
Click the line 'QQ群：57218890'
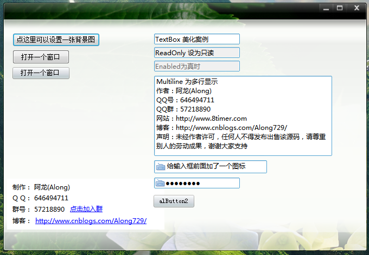coord(183,109)
